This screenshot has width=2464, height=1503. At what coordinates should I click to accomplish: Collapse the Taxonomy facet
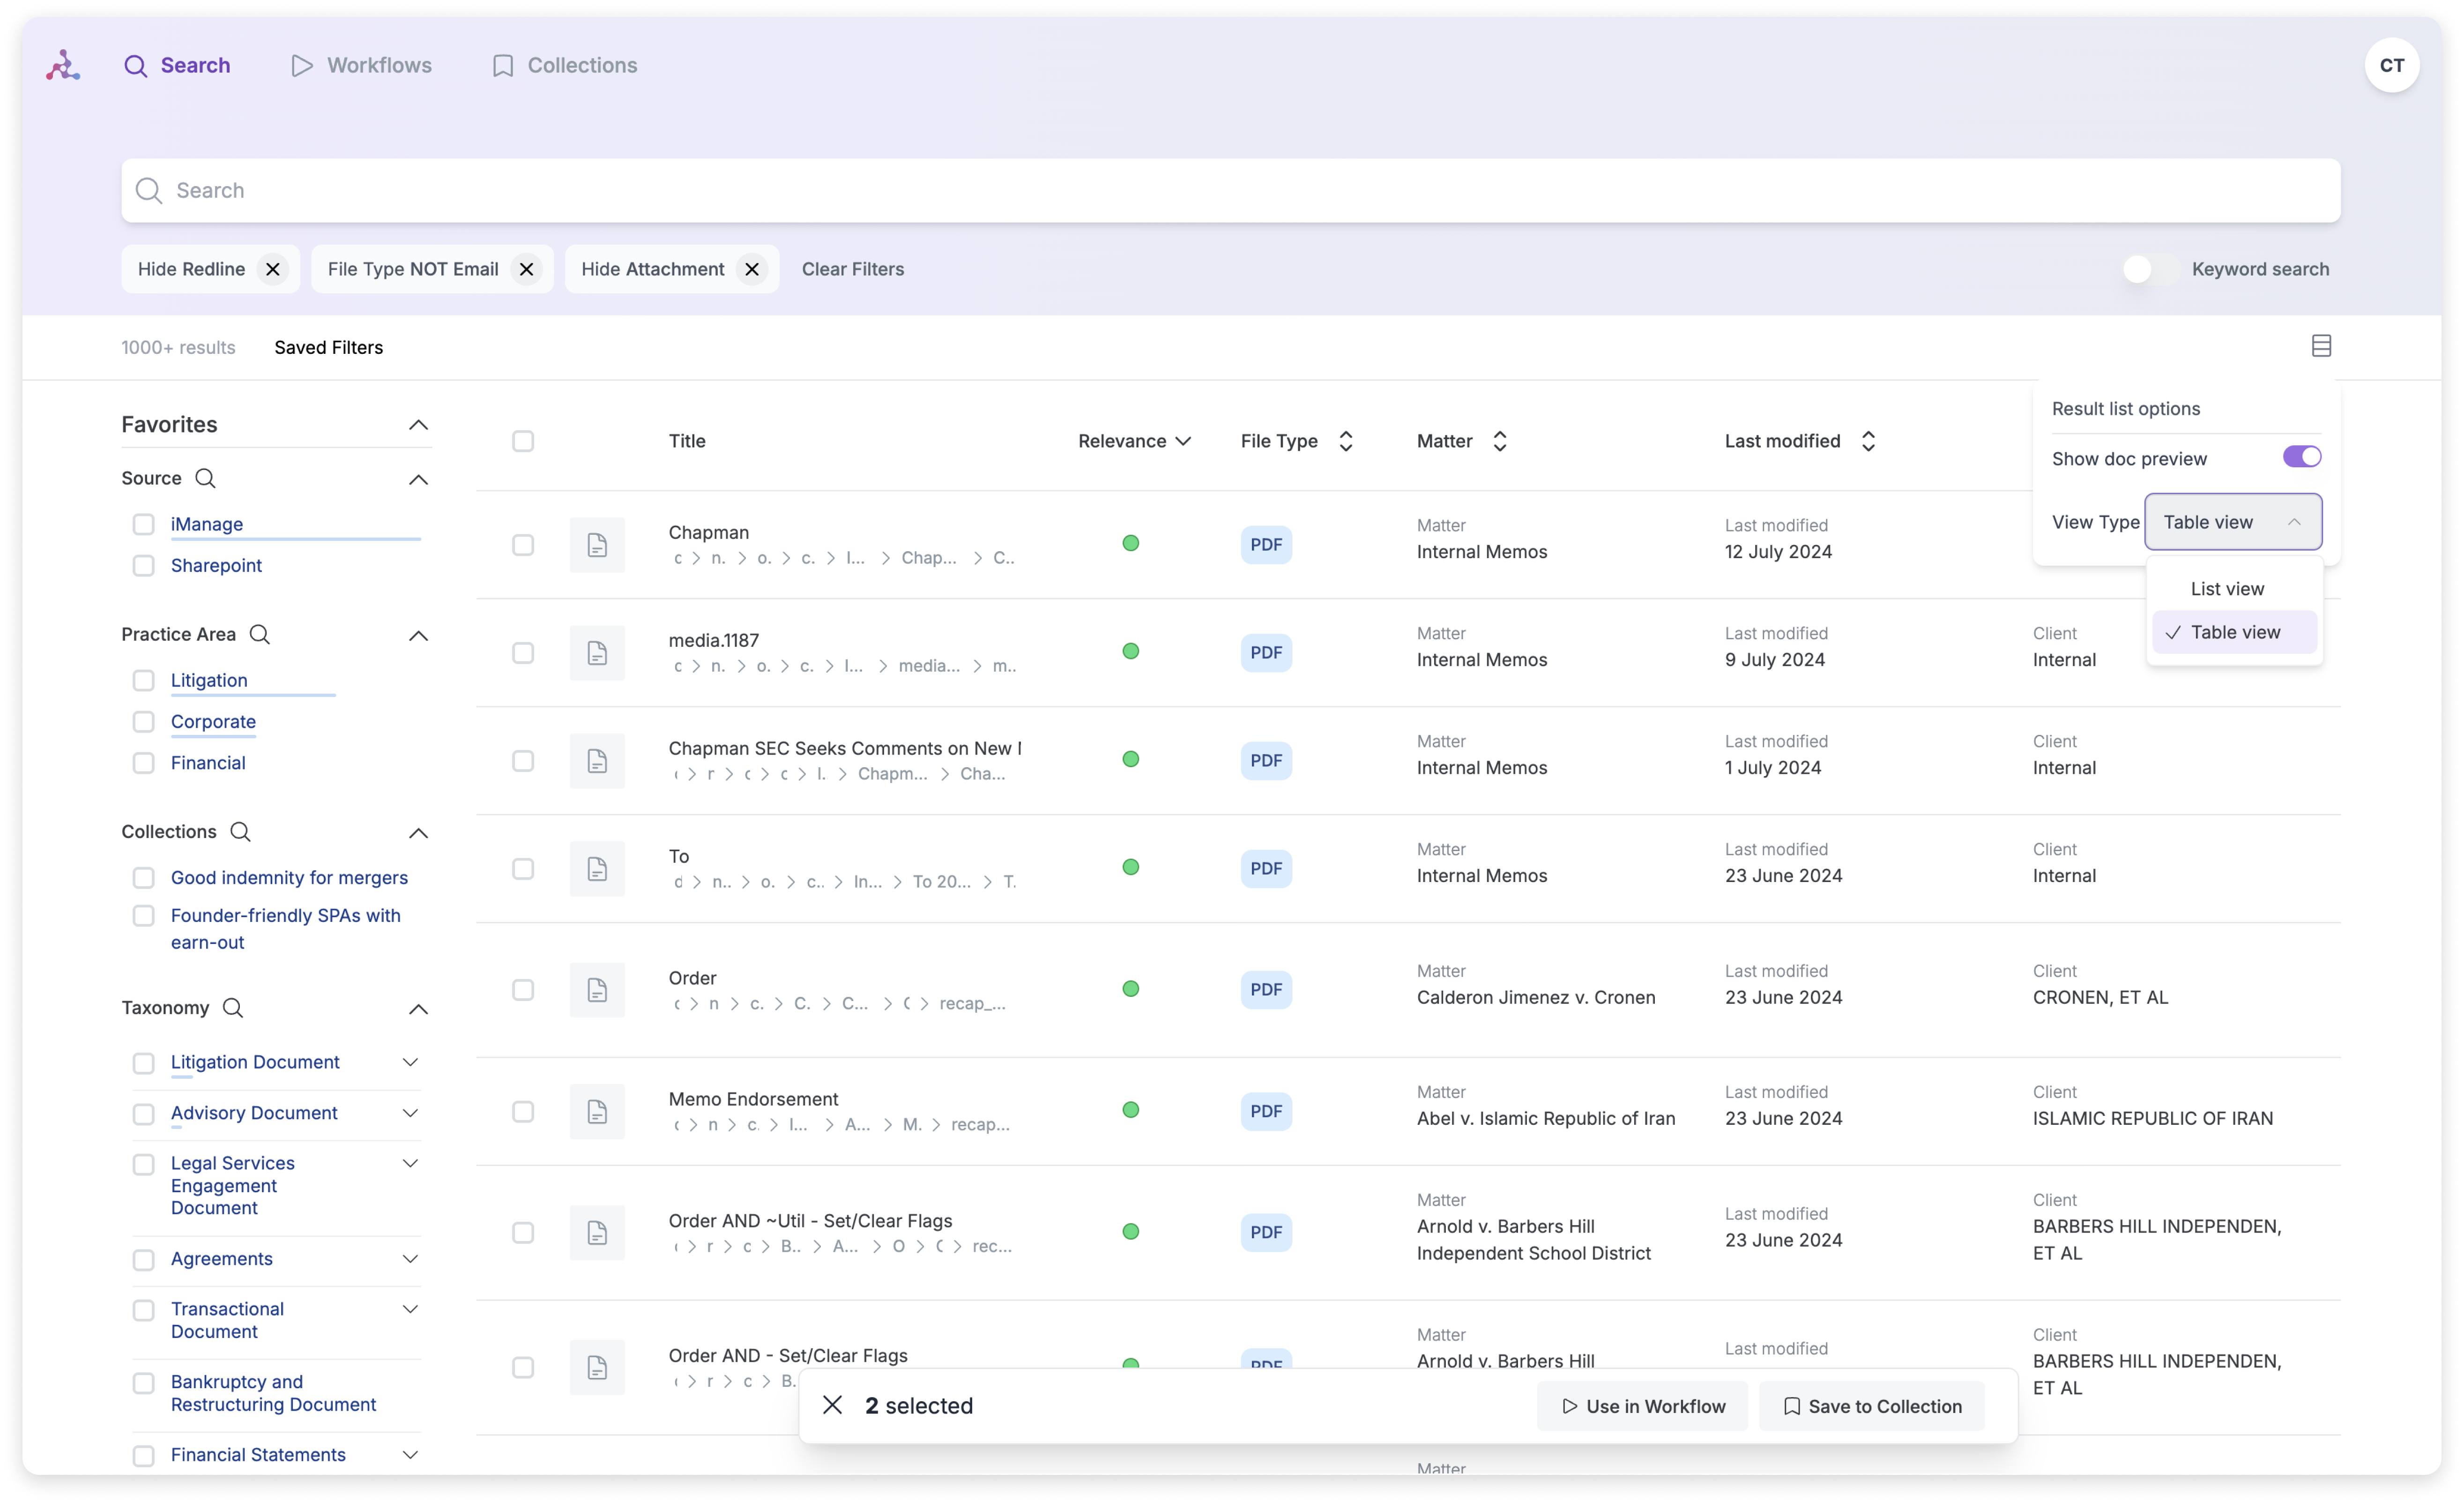418,1009
